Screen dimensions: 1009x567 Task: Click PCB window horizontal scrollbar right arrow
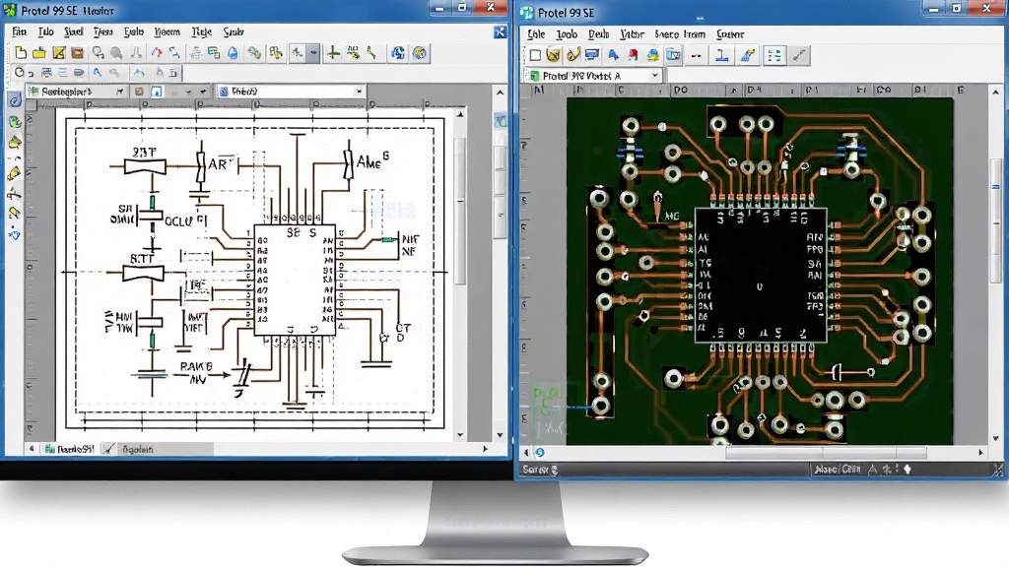click(980, 453)
